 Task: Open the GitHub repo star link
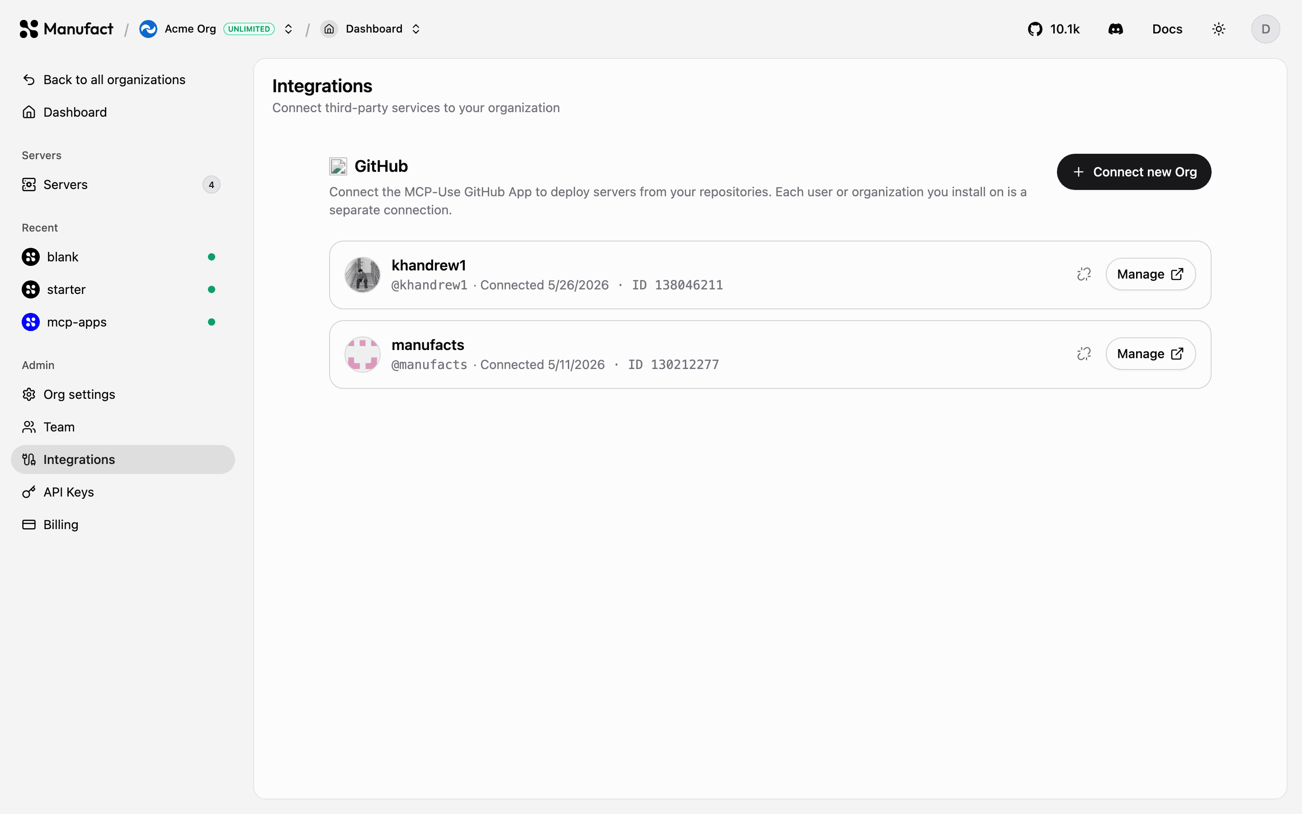(x=1053, y=29)
